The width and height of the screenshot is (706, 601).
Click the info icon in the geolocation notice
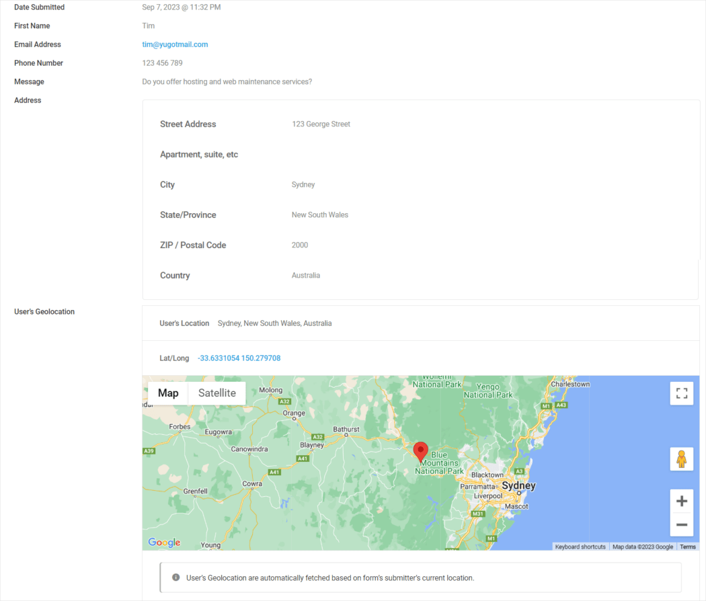coord(174,577)
